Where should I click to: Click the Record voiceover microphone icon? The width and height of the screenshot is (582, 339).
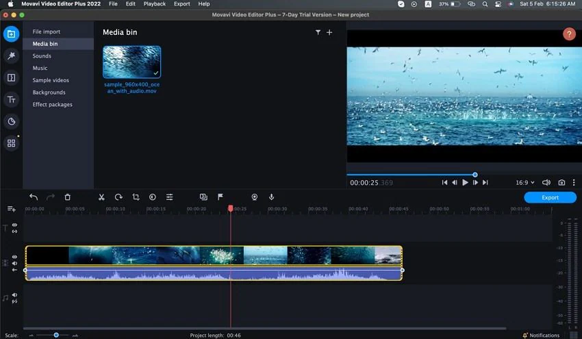coord(272,197)
